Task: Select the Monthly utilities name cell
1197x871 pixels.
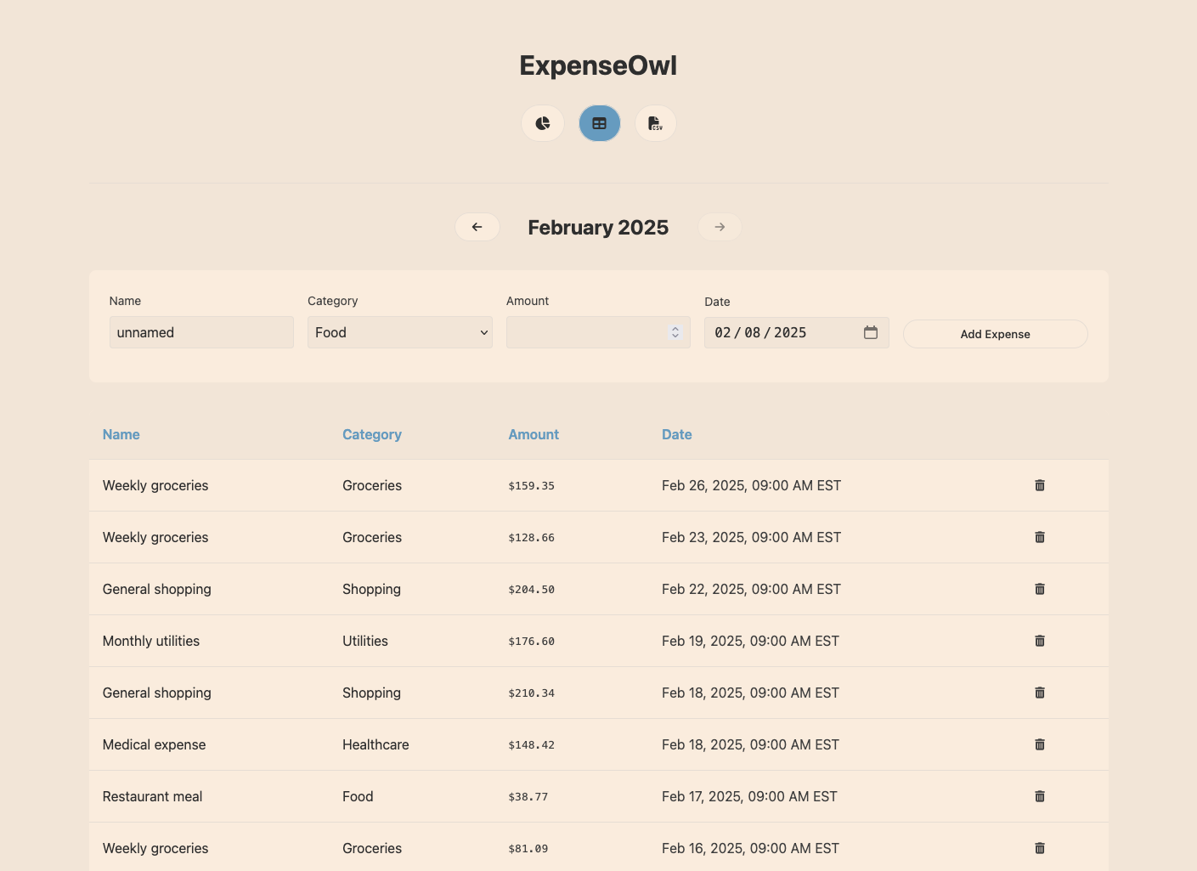Action: tap(151, 641)
